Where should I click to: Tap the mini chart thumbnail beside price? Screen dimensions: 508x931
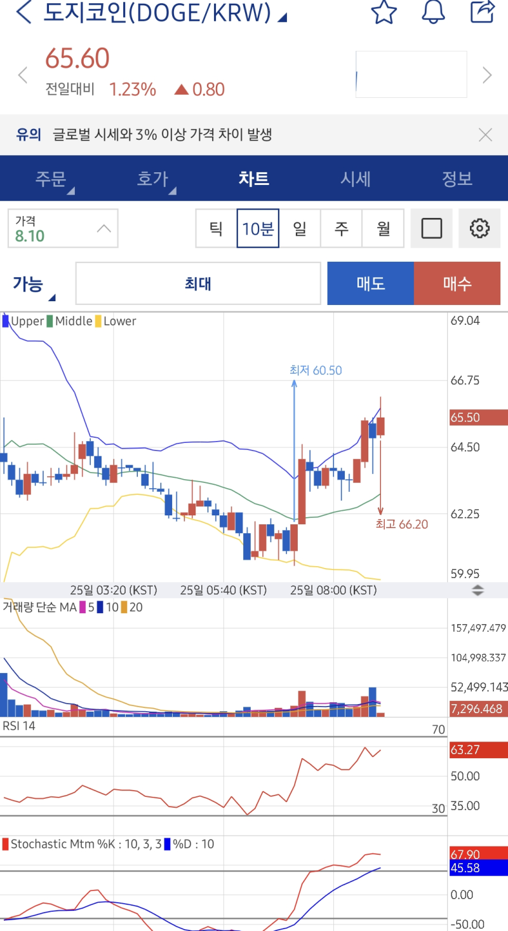(411, 74)
